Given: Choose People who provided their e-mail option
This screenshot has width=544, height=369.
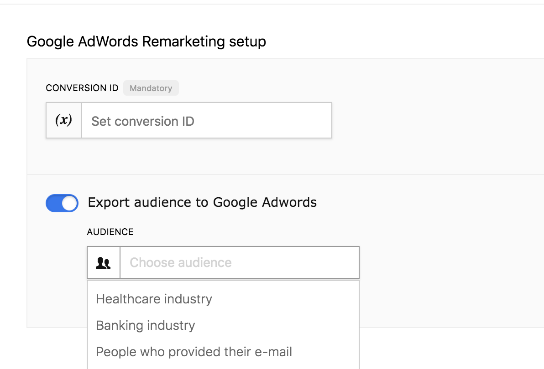Looking at the screenshot, I should point(223,352).
